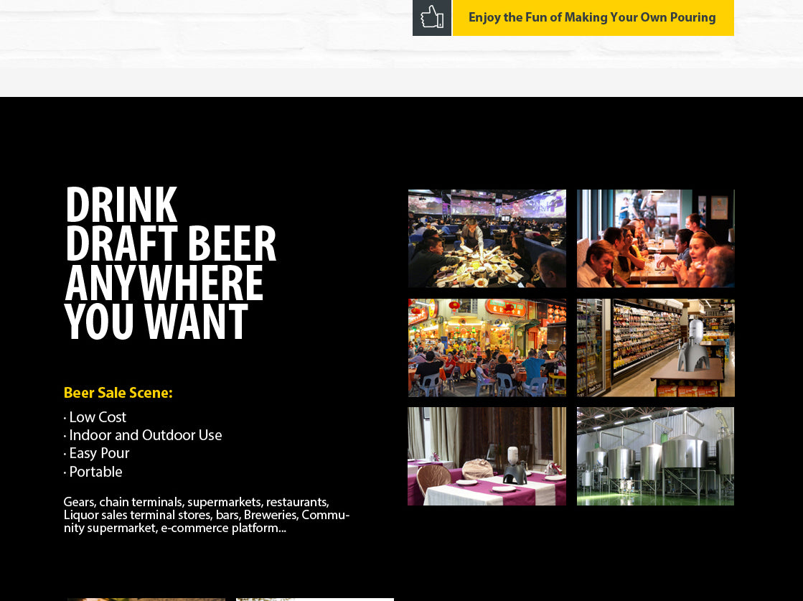Select the 'Indoor and Outdoor Use' bullet point
Viewport: 803px width, 601px height.
point(145,435)
